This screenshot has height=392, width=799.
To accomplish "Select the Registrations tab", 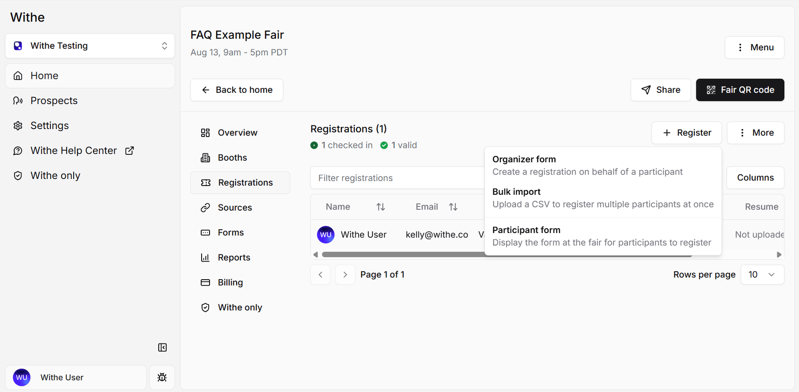I will (240, 183).
